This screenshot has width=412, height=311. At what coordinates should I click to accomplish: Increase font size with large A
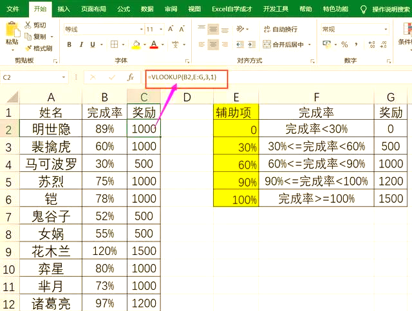point(171,29)
